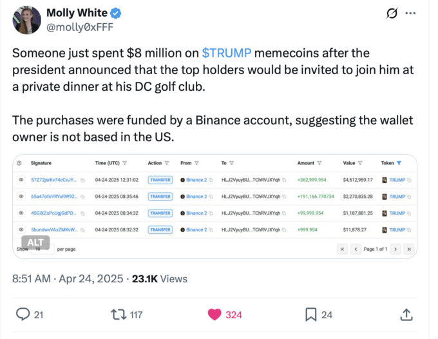
Task: Open the @molly0xFFF handle link
Action: [80, 27]
